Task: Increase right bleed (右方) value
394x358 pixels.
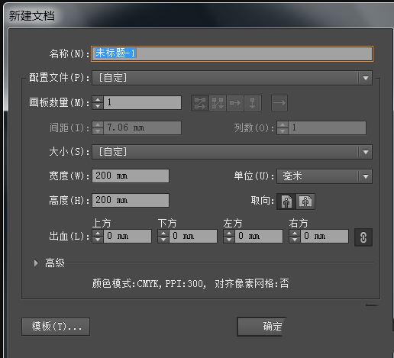Action: click(295, 233)
